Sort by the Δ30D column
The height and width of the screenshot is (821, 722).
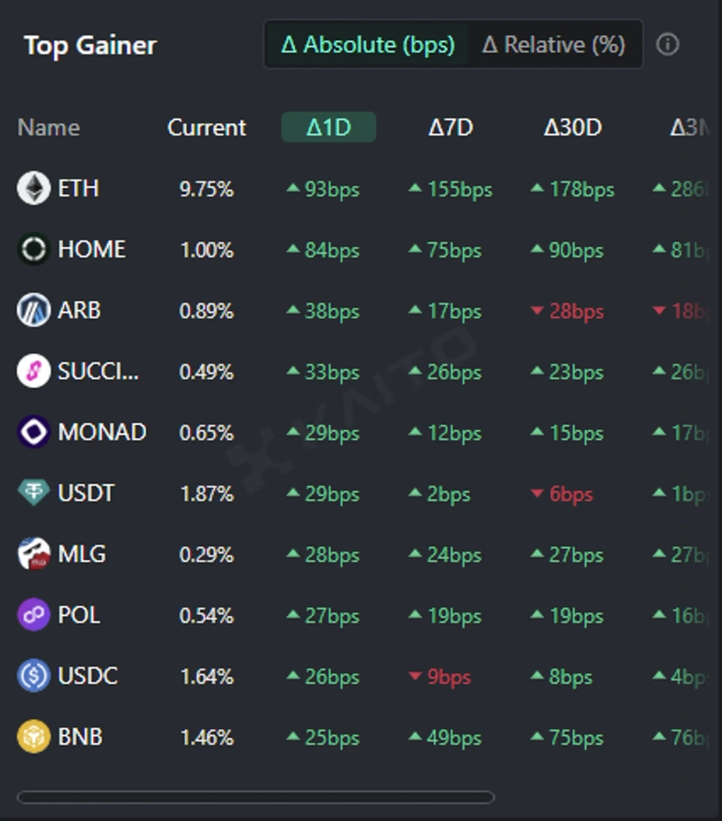[x=572, y=127]
